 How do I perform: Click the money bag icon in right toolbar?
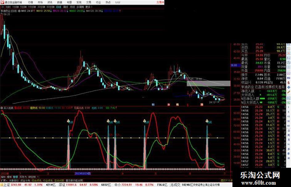click(289, 83)
